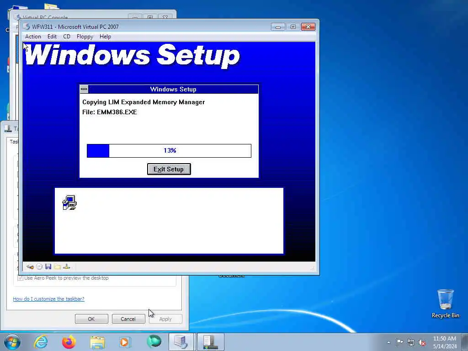Restore the WFW311 Virtual PC window size

tap(293, 27)
